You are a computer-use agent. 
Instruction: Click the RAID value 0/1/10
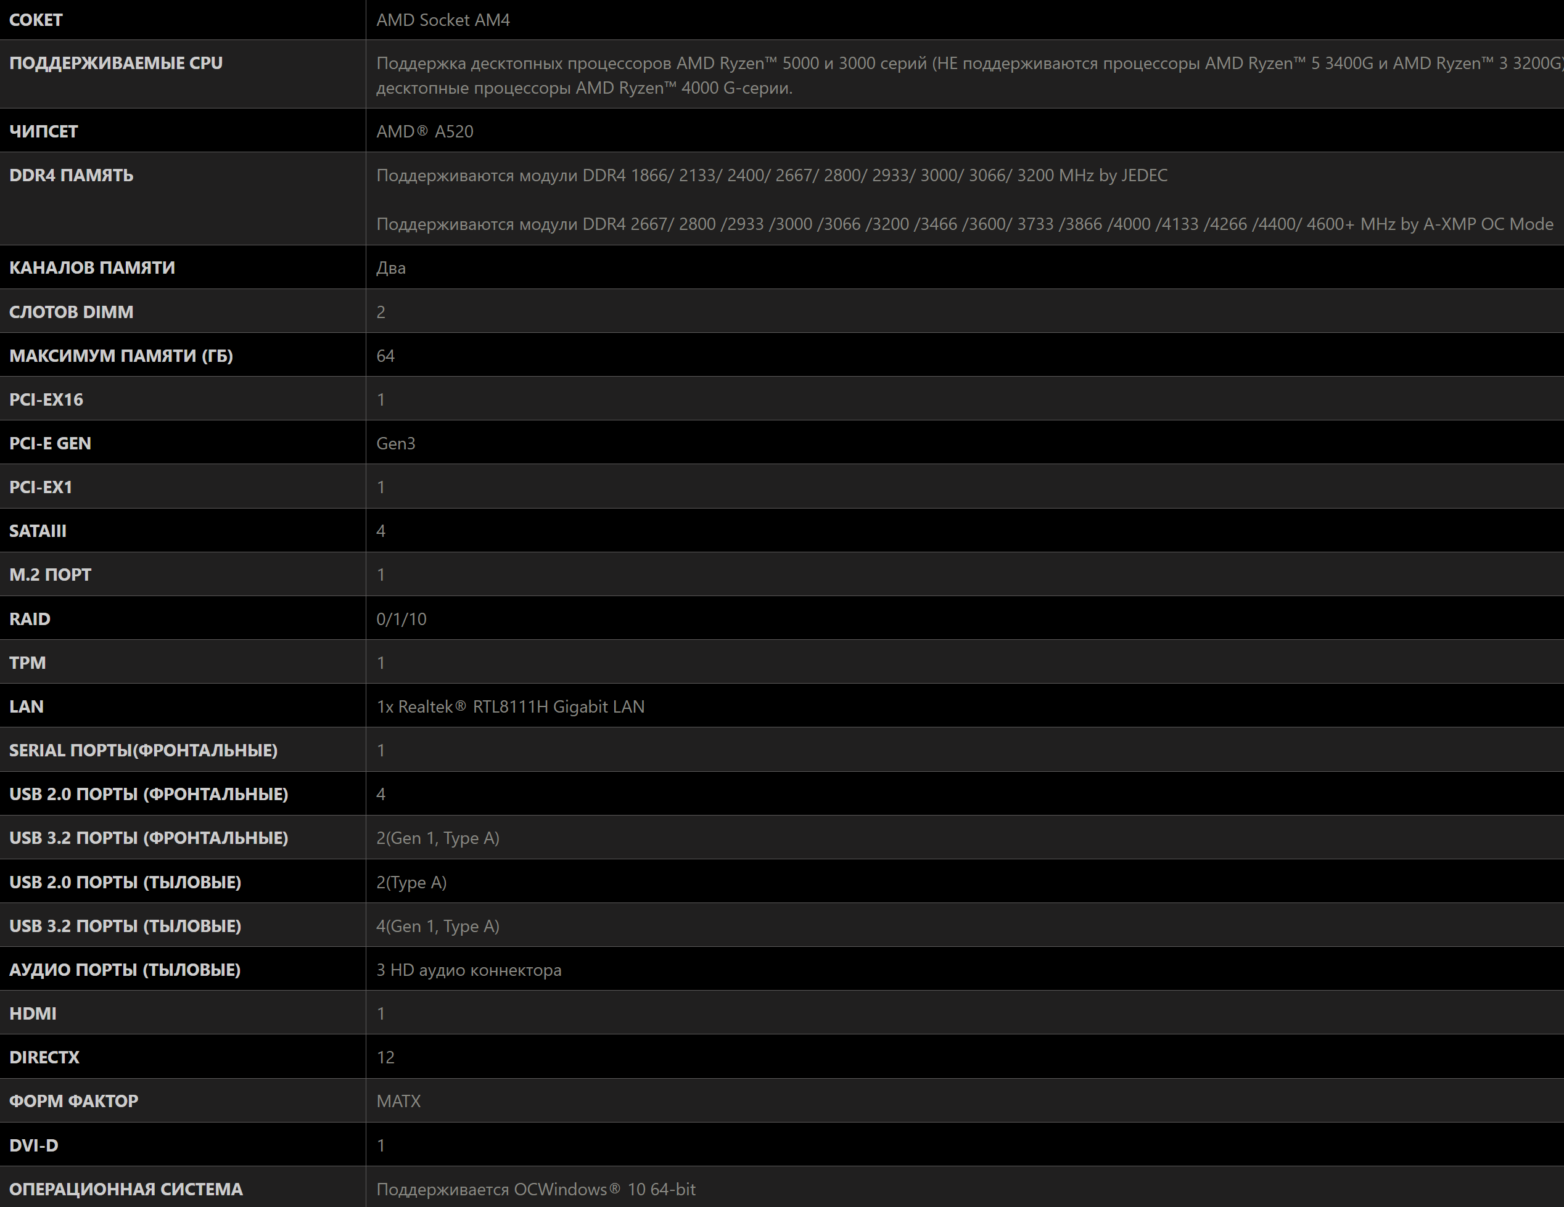401,620
